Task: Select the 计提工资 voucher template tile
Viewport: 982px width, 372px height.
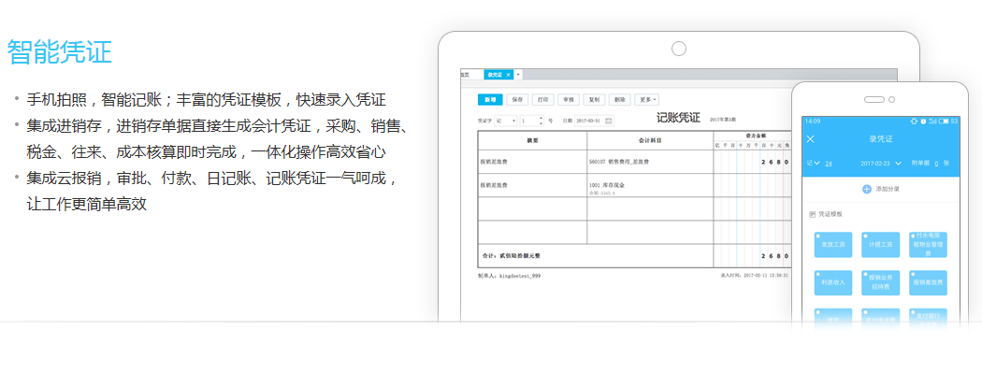Action: click(881, 245)
